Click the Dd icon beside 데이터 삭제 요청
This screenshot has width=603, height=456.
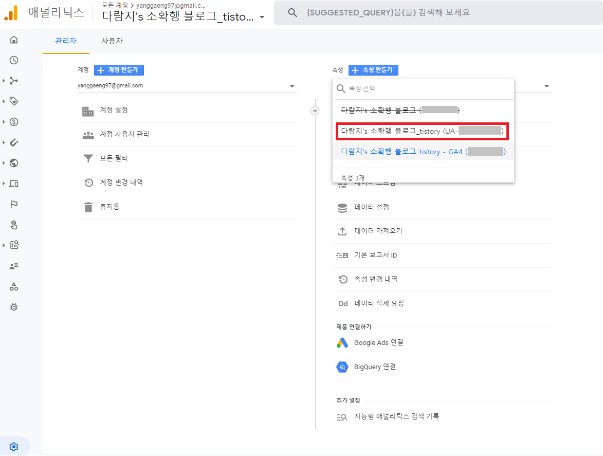click(x=343, y=304)
